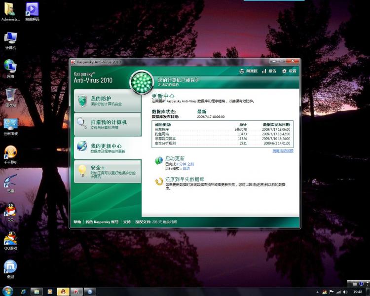The height and width of the screenshot is (296, 370).
Task: Select the QQ penguin desktop icon
Action: point(10,212)
